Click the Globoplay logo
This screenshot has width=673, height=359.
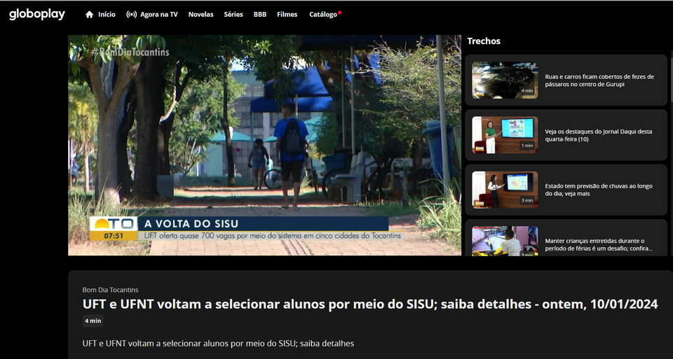pyautogui.click(x=37, y=14)
